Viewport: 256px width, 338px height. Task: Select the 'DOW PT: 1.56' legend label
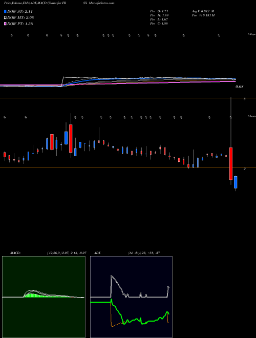coord(20,24)
